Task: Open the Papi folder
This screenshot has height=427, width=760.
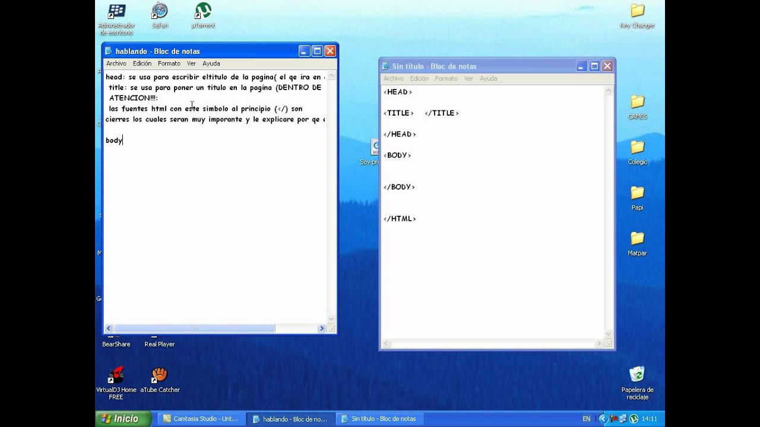Action: (x=637, y=198)
